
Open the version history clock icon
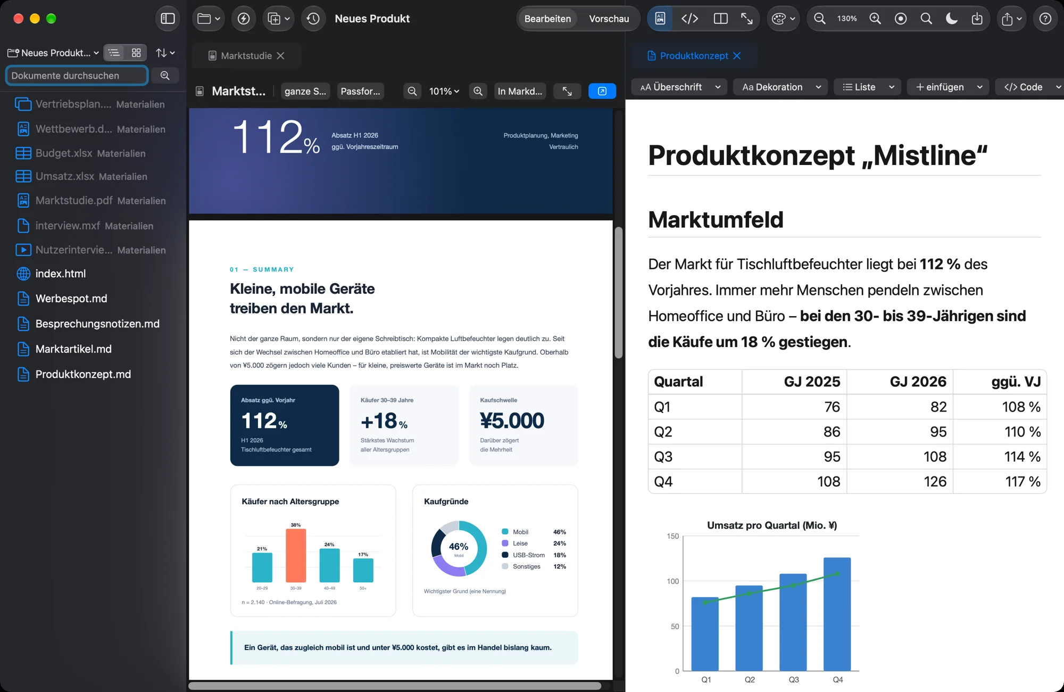coord(313,19)
